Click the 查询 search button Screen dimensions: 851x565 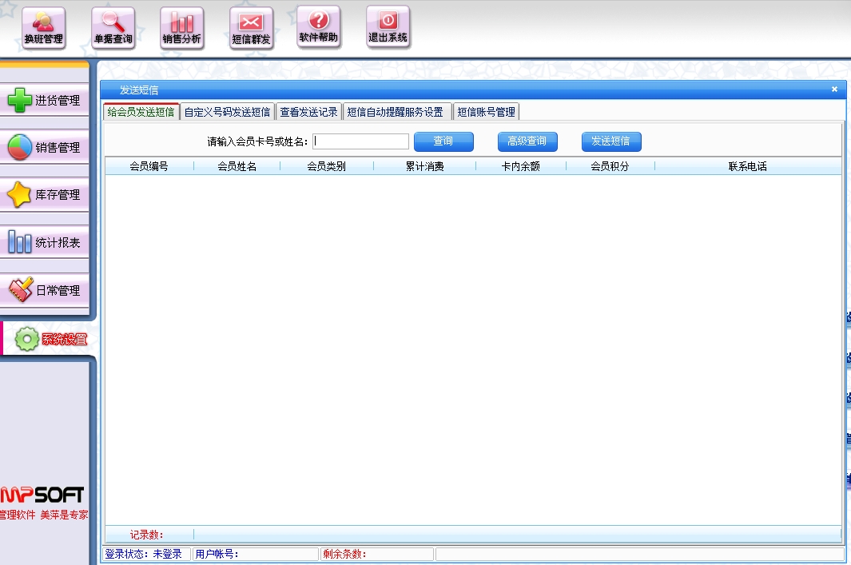(443, 141)
